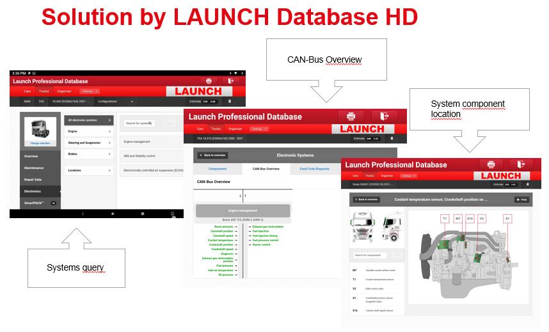Image resolution: width=549 pixels, height=332 pixels.
Task: Click clipboard icon next to Estimate in CAN-Bus window
Action: tap(392, 138)
